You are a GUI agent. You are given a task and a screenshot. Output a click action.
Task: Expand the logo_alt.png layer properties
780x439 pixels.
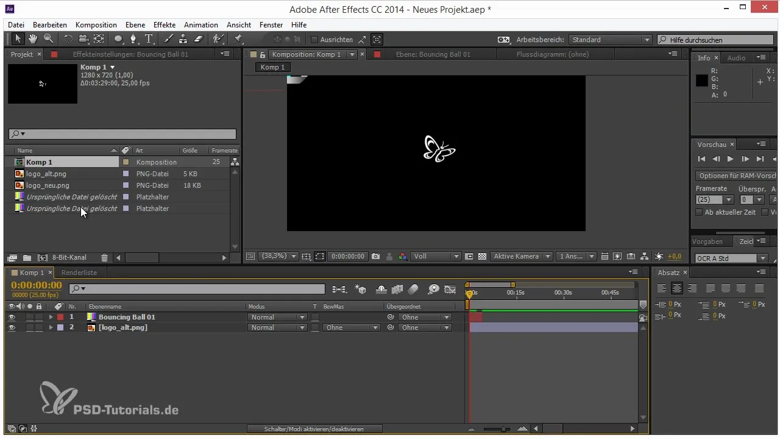point(51,328)
